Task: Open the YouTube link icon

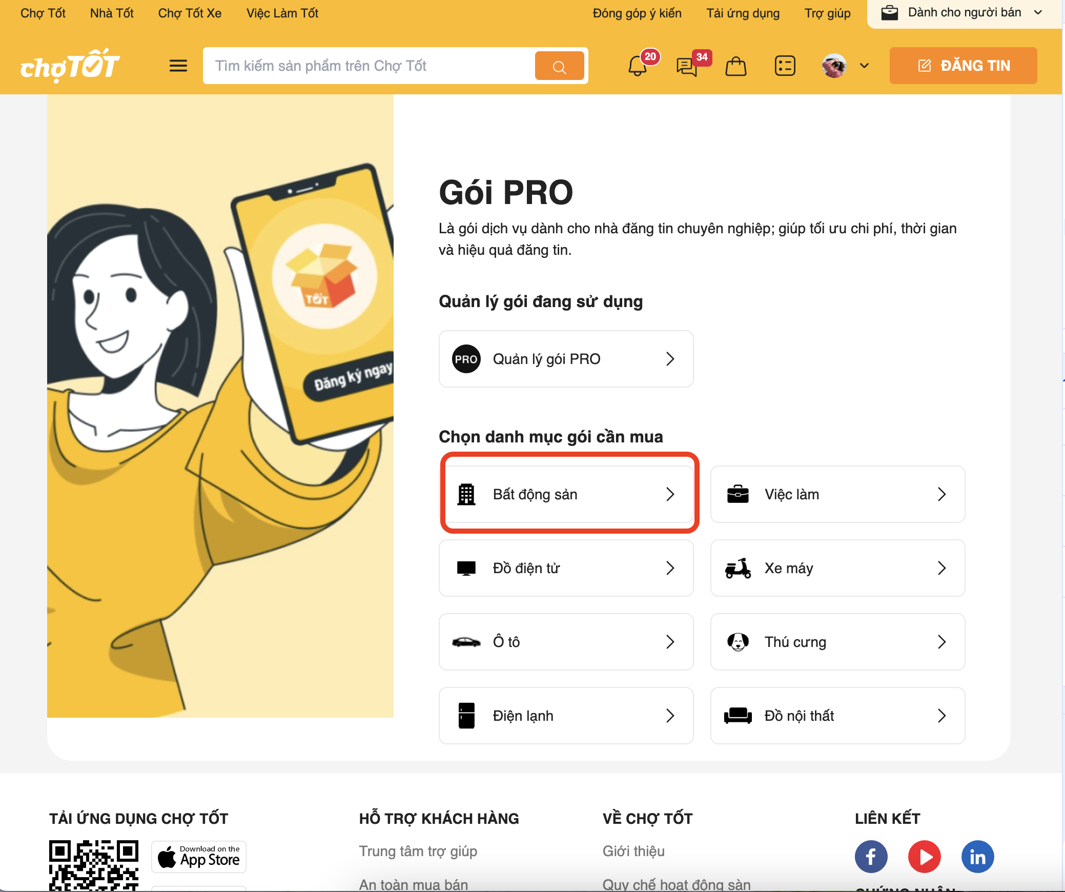Action: (924, 857)
